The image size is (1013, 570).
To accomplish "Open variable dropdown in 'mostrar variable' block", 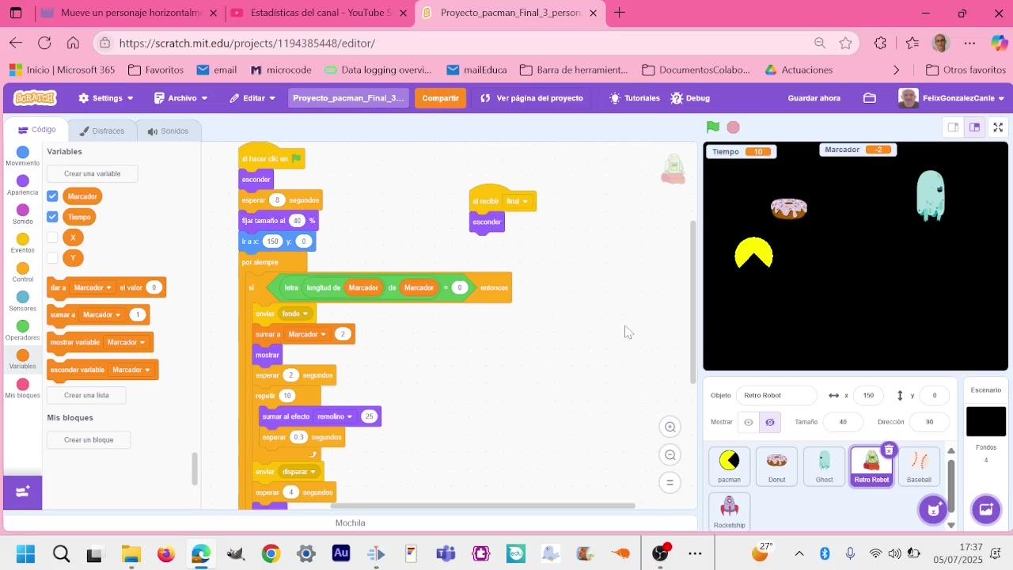I will coord(127,343).
